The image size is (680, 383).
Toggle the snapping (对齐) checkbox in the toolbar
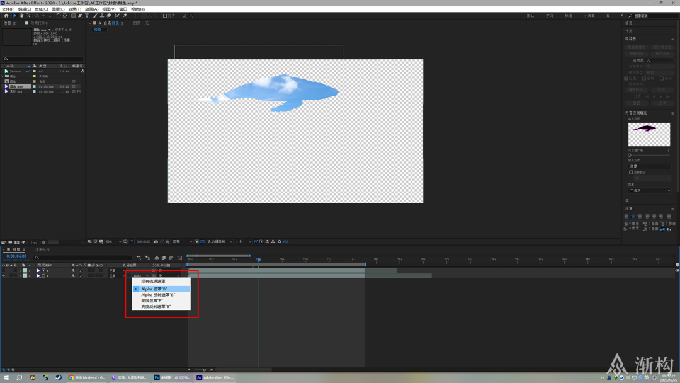pyautogui.click(x=165, y=16)
